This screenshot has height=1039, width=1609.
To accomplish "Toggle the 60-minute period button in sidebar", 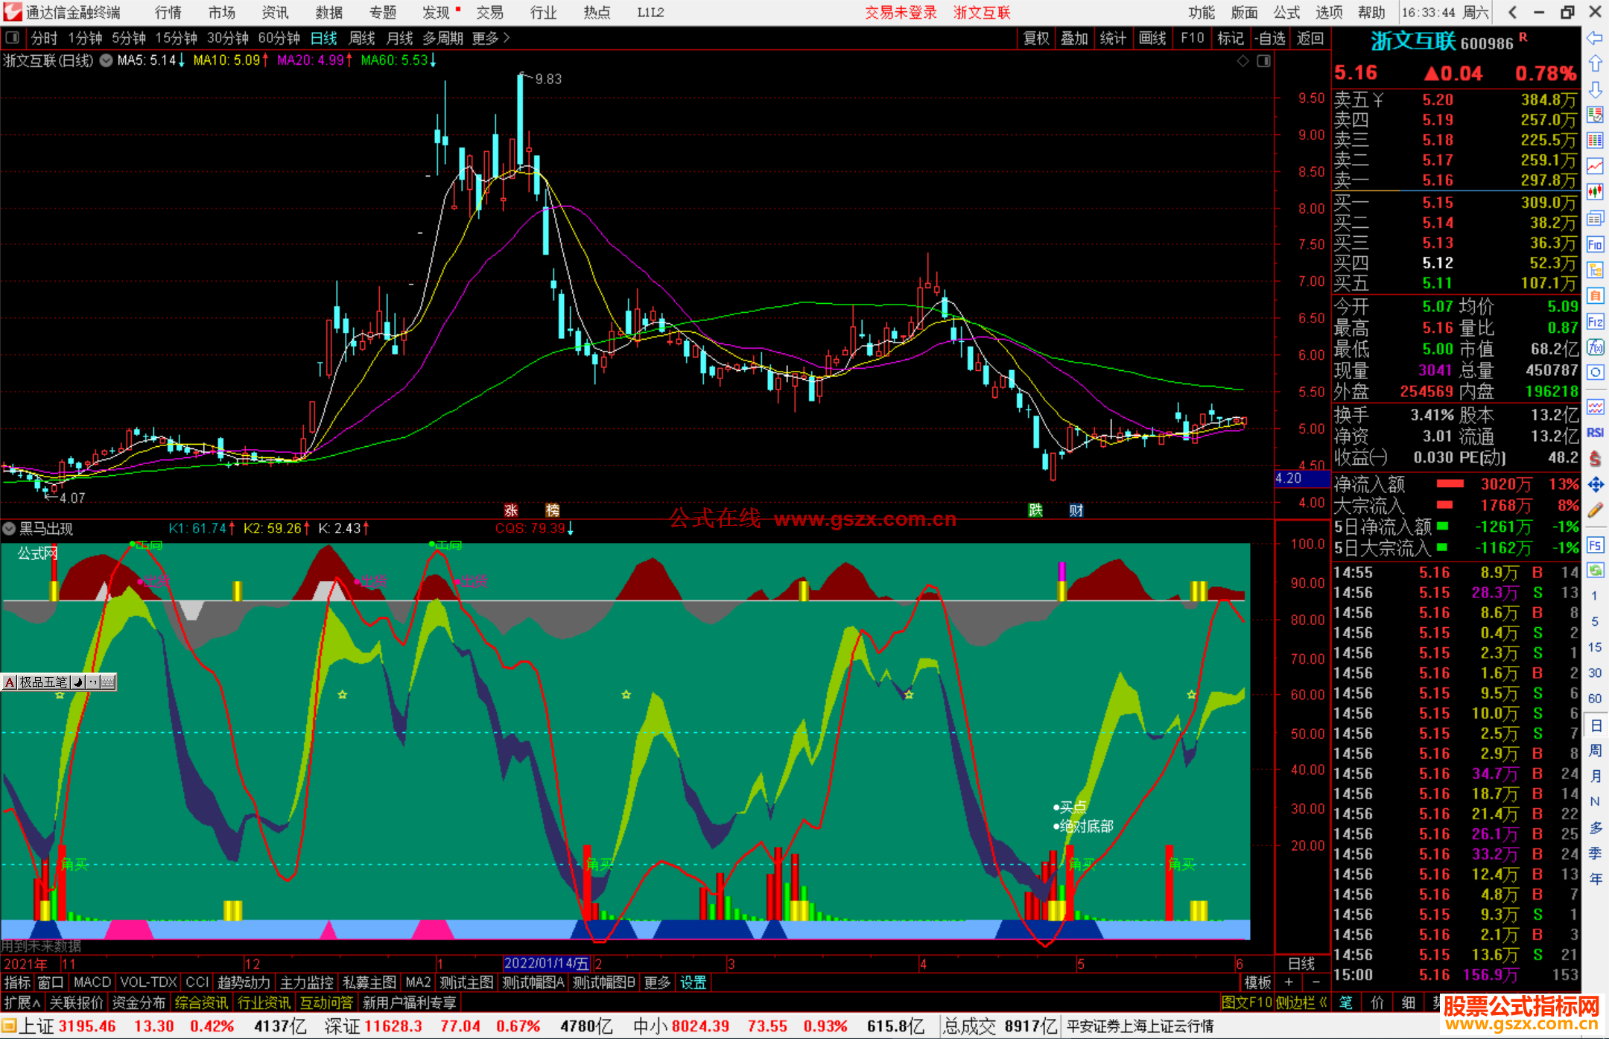I will (x=1595, y=699).
